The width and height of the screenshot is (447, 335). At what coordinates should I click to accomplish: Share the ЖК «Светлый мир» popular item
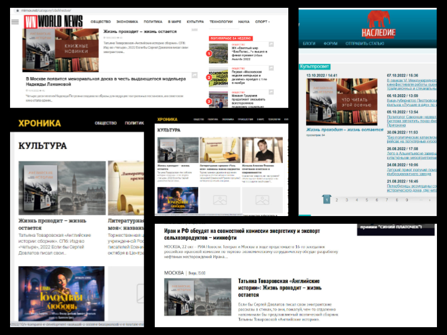click(x=271, y=44)
